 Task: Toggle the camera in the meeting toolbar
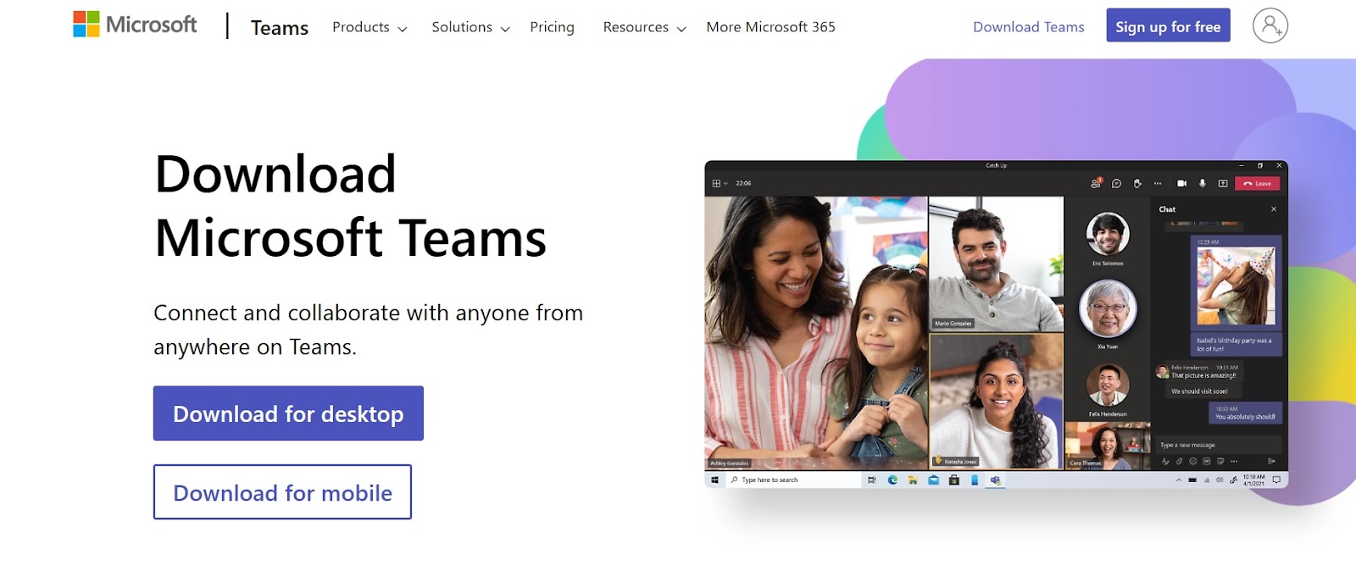[x=1181, y=183]
